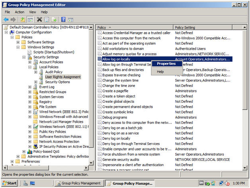The height and width of the screenshot is (188, 250).
Task: Sort by the Policy Setting column header
Action: (203, 27)
